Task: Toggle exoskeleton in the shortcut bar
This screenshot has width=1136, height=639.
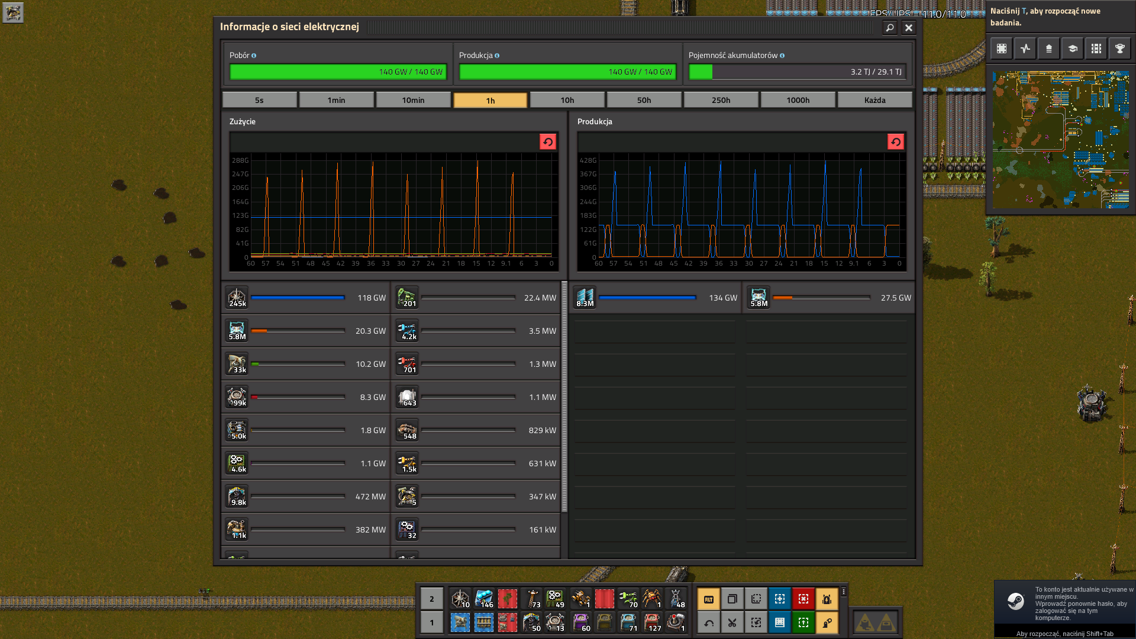Action: click(827, 622)
